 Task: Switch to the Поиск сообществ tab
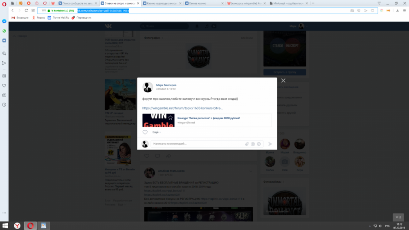coord(78,3)
